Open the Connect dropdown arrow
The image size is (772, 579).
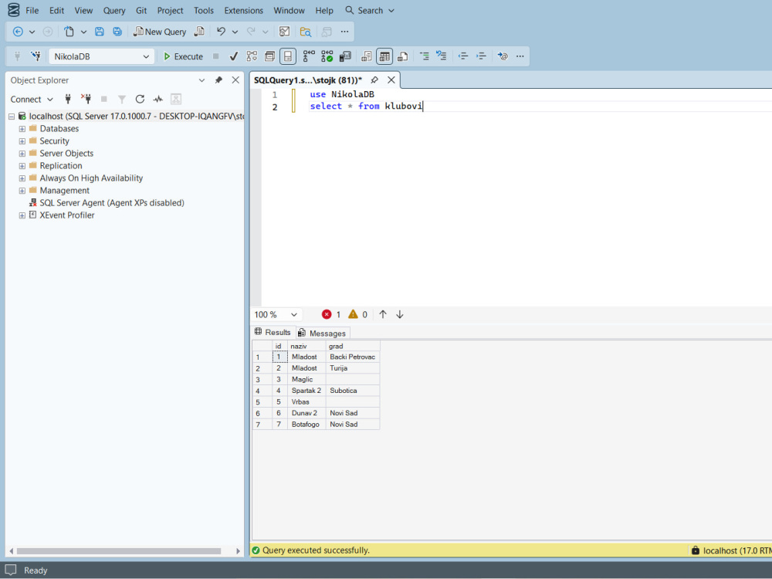49,100
